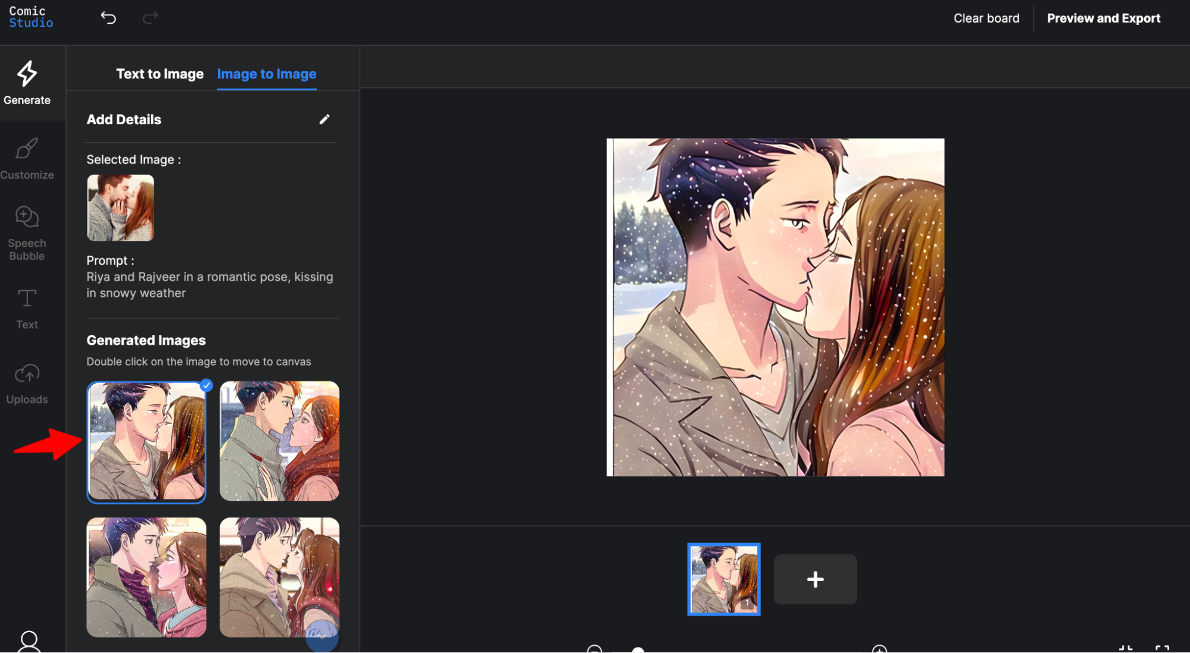Viewport: 1190px width, 653px height.
Task: Click the Generated Images heading
Action: (146, 340)
